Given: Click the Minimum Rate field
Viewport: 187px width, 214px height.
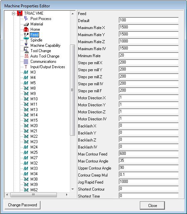Looking at the screenshot, I should pos(149,55).
